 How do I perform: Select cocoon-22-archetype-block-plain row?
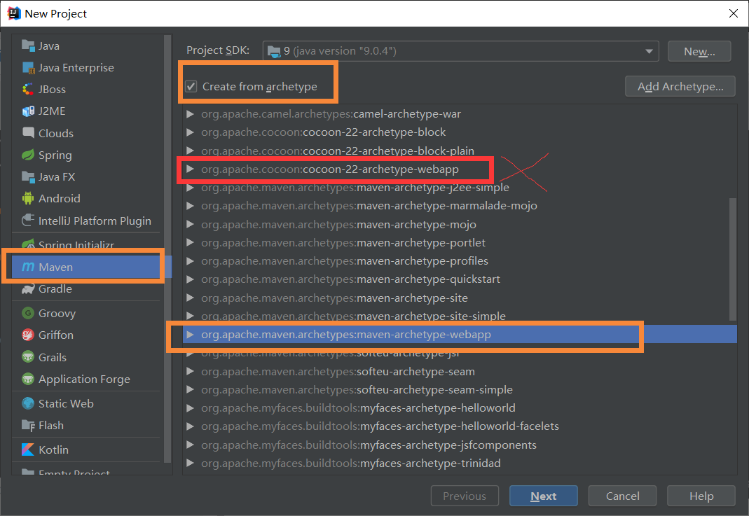[460, 151]
